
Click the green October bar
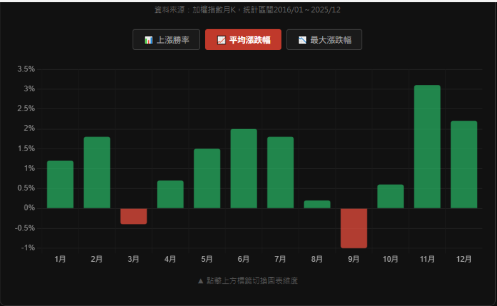(x=390, y=196)
